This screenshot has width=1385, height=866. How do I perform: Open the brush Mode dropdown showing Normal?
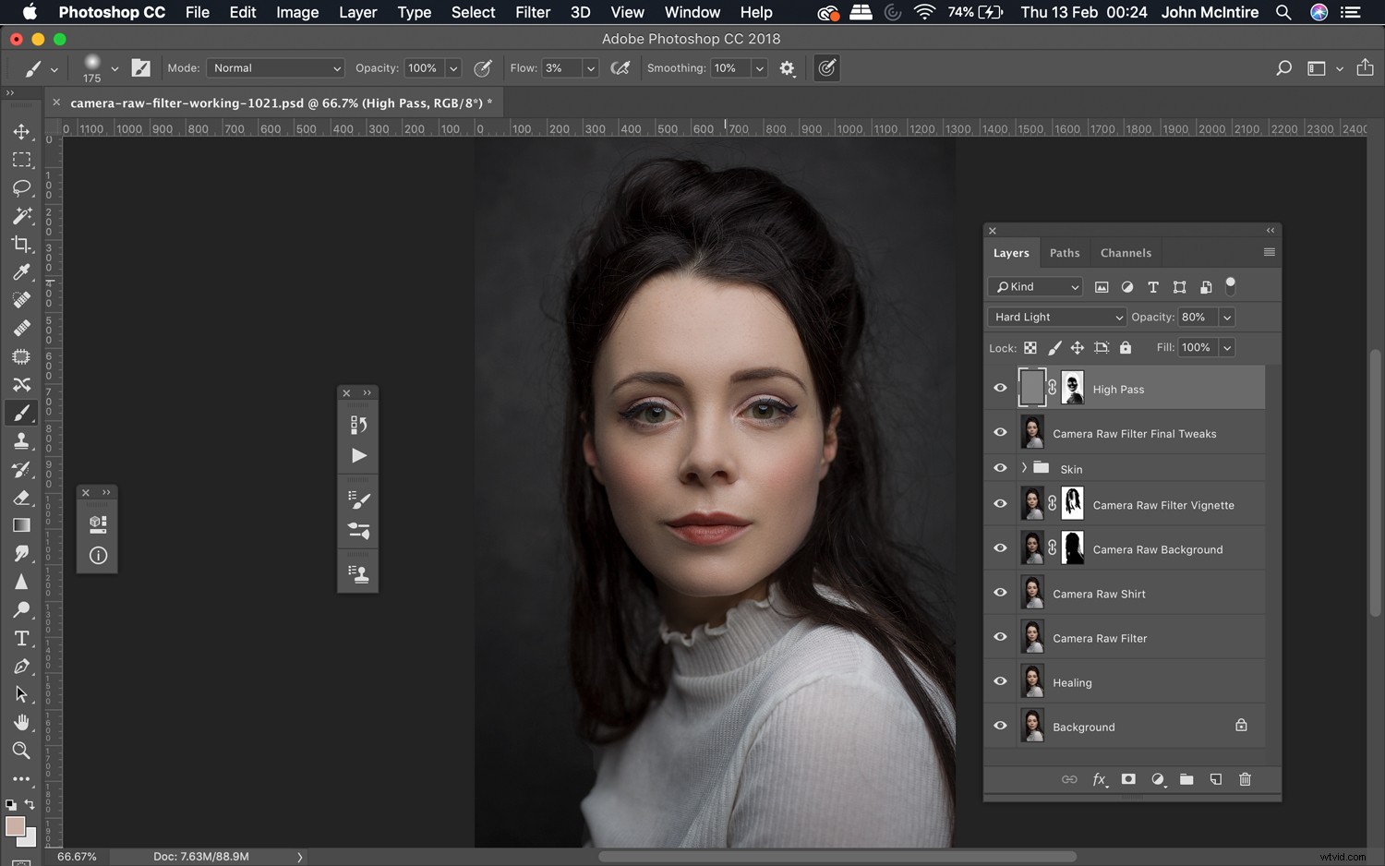pyautogui.click(x=275, y=67)
